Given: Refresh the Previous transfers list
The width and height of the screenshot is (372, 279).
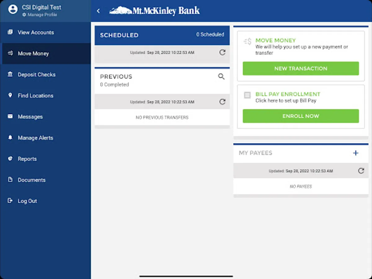Looking at the screenshot, I should (222, 102).
